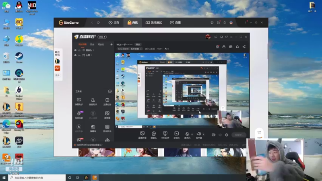The width and height of the screenshot is (322, 181).
Task: Open the skin (T-shirt) icon in title bar
Action: click(226, 37)
